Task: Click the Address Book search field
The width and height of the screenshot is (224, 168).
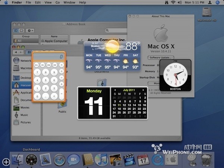Action: tap(116, 30)
